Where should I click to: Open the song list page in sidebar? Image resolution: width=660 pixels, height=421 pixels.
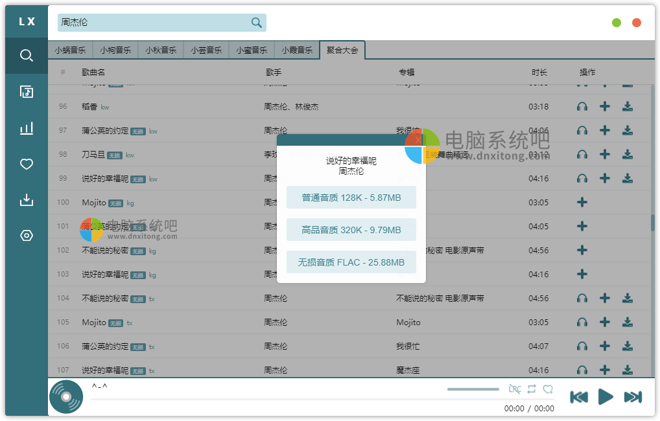[27, 92]
